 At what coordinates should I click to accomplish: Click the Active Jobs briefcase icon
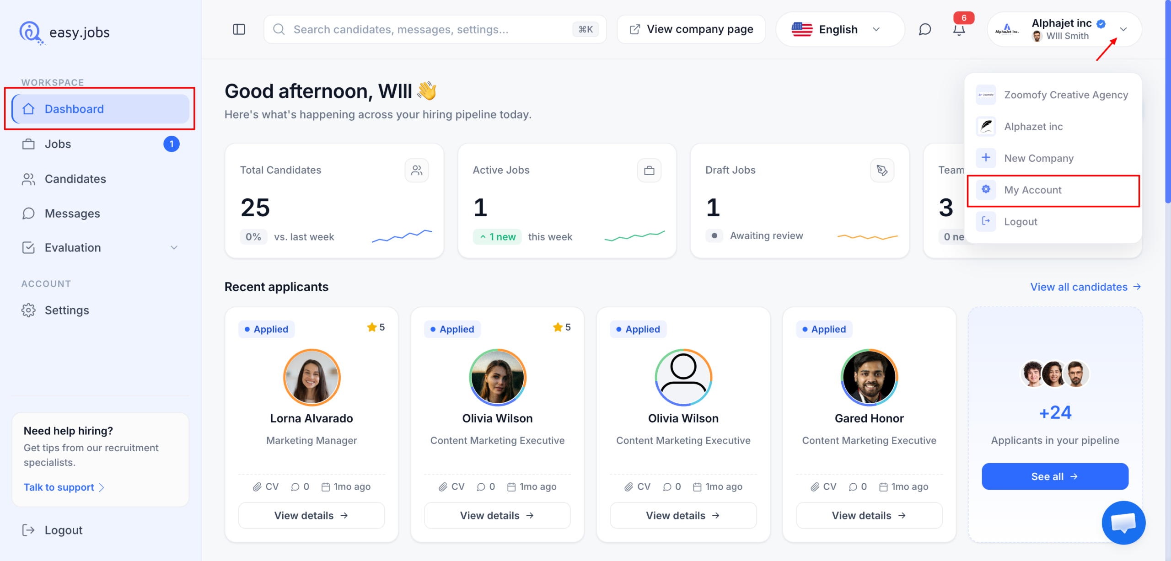pyautogui.click(x=649, y=170)
